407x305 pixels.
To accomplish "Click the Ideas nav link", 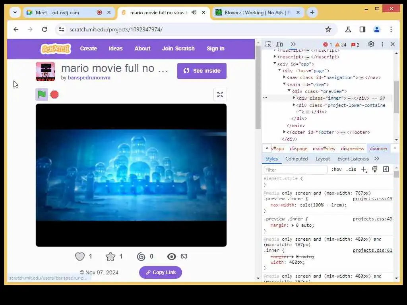I will tap(116, 49).
